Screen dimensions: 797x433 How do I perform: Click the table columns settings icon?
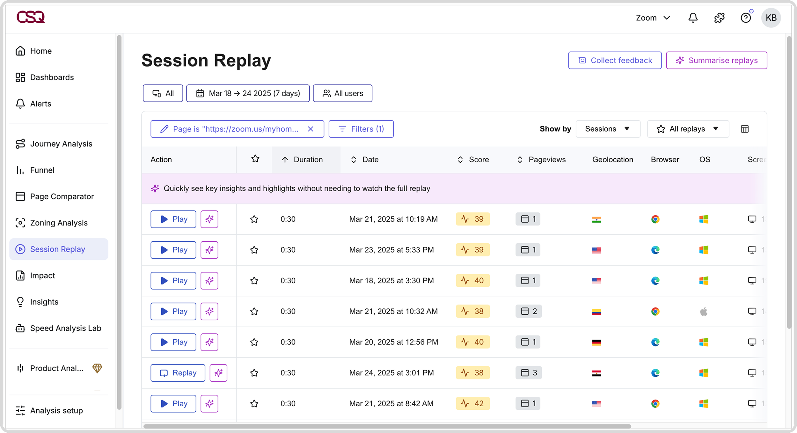pos(745,129)
